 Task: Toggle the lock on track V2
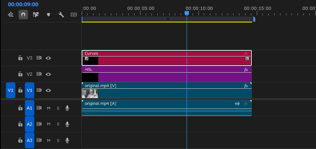coord(20,74)
